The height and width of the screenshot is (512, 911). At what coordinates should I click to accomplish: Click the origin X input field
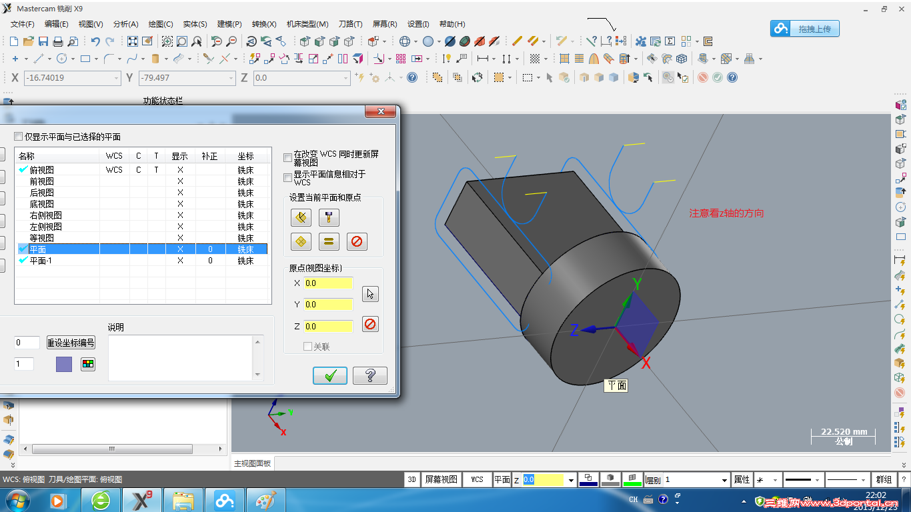[x=328, y=283]
